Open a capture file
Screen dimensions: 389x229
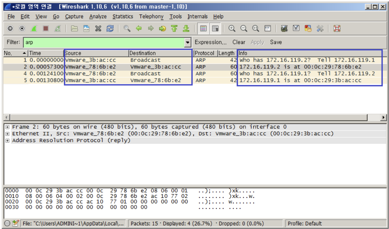pos(75,28)
